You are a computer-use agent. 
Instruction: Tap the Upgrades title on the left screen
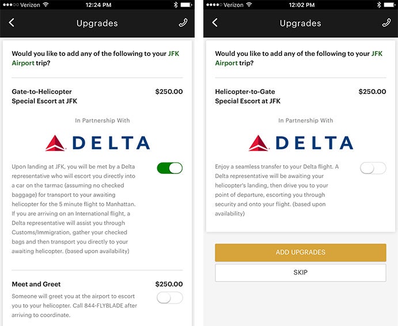pyautogui.click(x=97, y=23)
